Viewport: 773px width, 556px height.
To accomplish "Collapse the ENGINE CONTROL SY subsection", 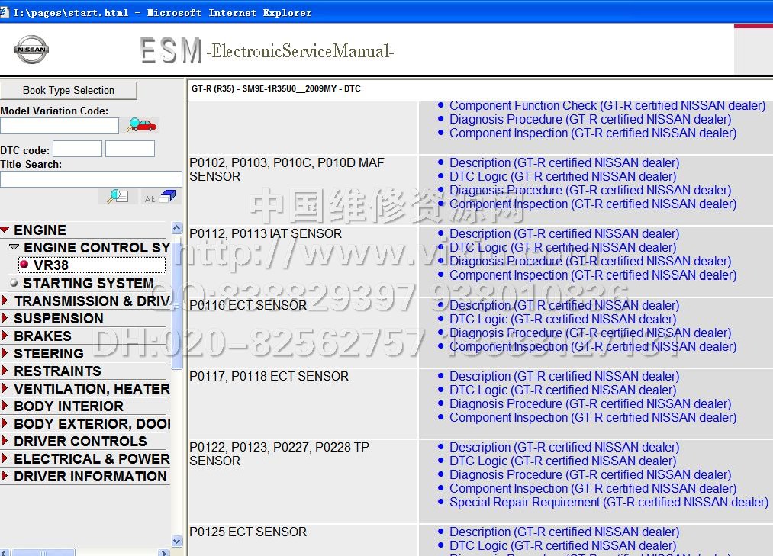I will tap(14, 247).
